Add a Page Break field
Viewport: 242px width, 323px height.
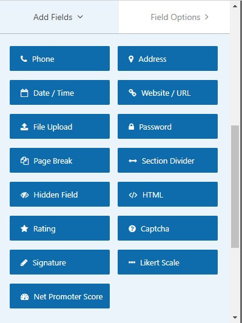tap(59, 160)
